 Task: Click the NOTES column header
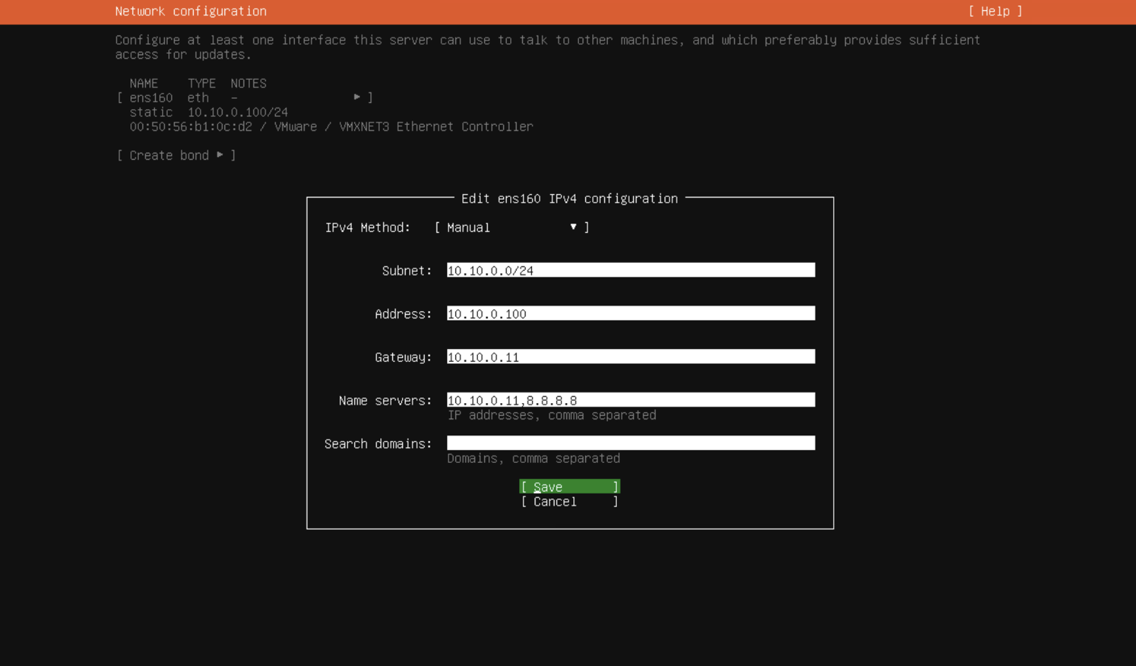pos(248,84)
